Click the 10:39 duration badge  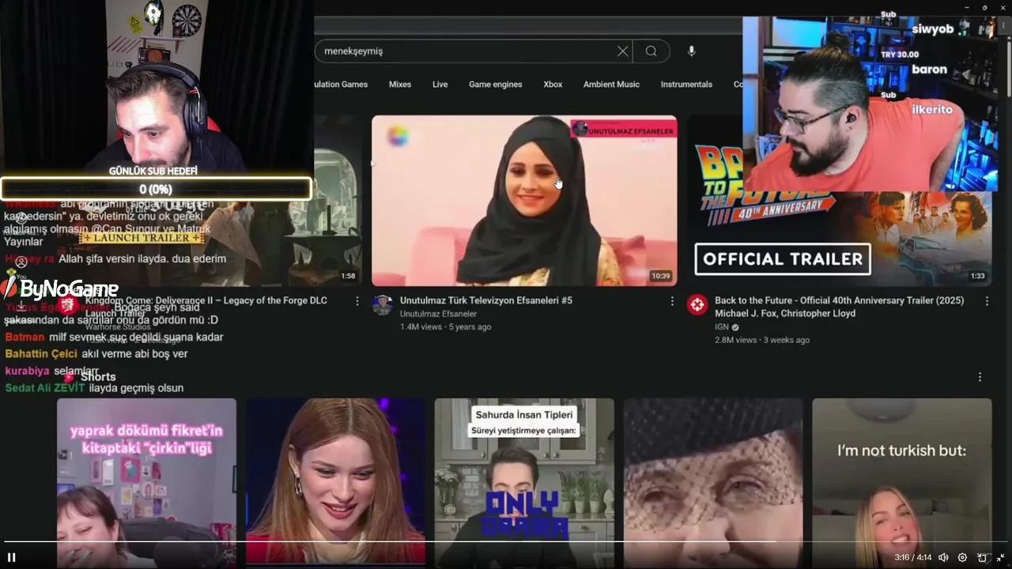pyautogui.click(x=661, y=277)
